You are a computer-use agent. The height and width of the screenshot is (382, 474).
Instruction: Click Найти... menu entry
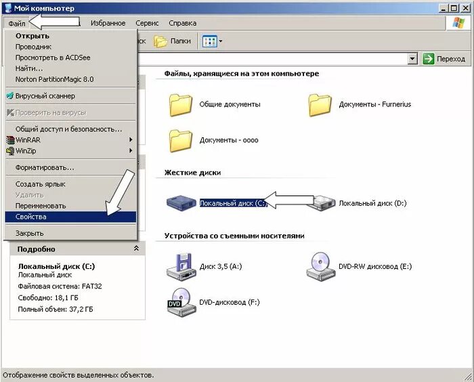coord(70,68)
